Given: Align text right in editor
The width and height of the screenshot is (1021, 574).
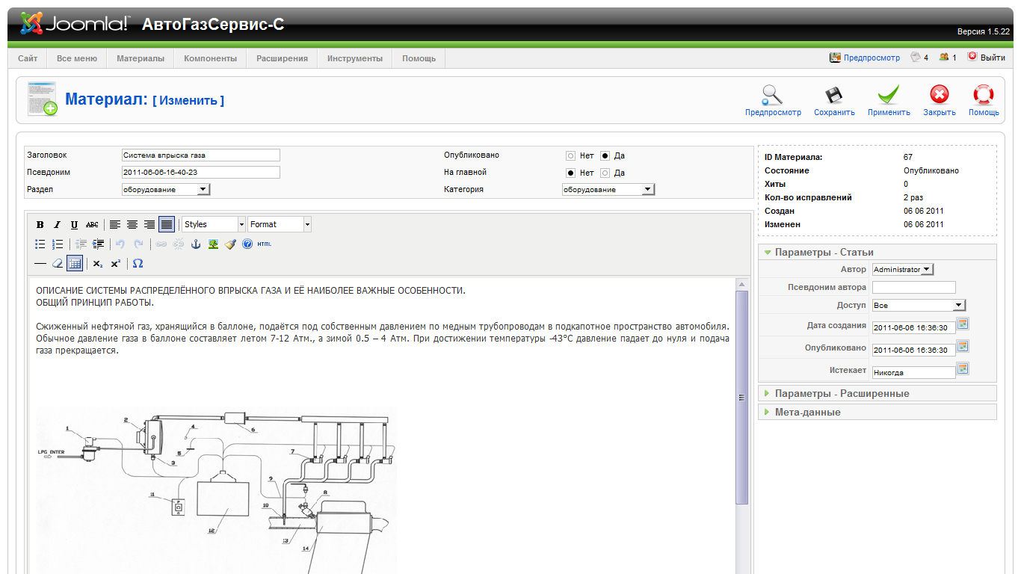Looking at the screenshot, I should [x=149, y=224].
